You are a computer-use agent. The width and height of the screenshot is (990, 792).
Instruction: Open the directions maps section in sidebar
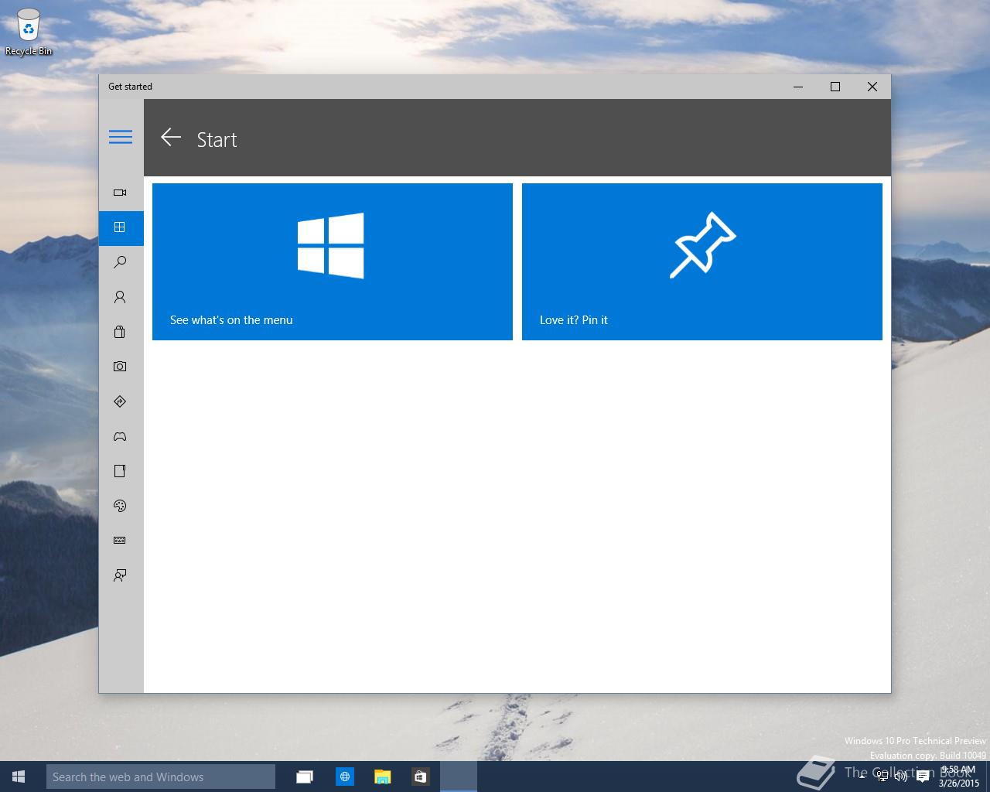coord(120,401)
